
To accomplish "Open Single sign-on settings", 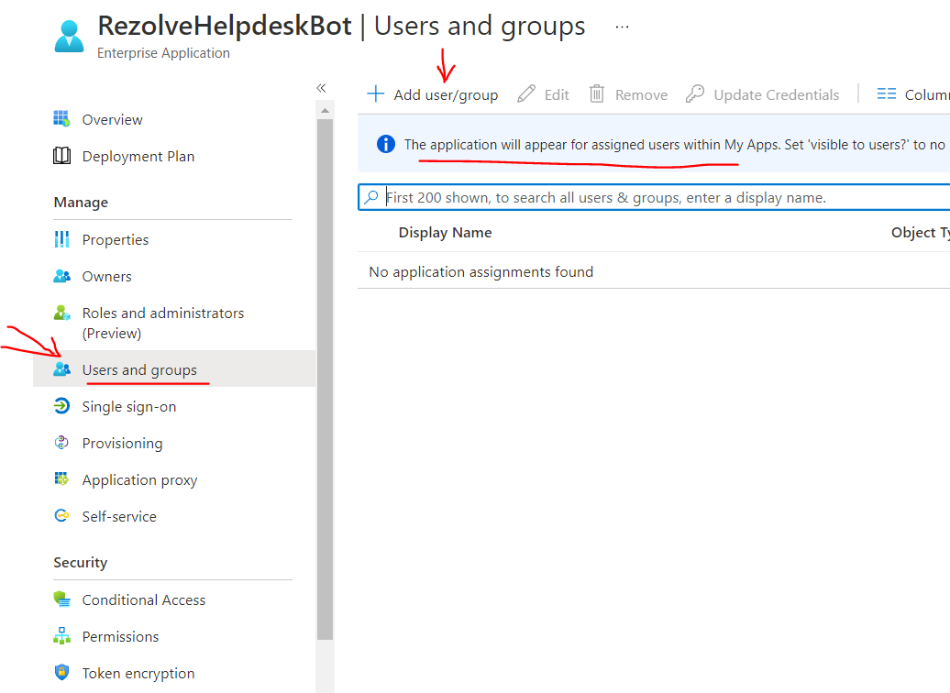I will pos(129,406).
